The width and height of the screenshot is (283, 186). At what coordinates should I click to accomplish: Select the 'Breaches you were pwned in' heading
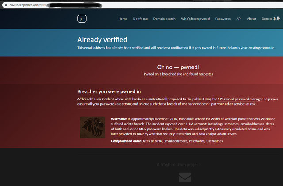coord(109,91)
